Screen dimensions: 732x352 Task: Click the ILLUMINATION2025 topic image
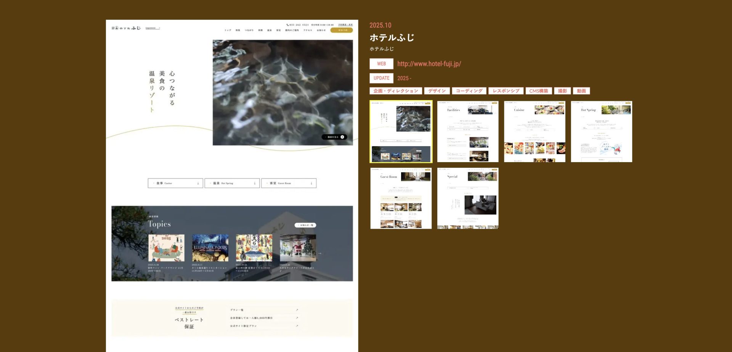tap(210, 248)
